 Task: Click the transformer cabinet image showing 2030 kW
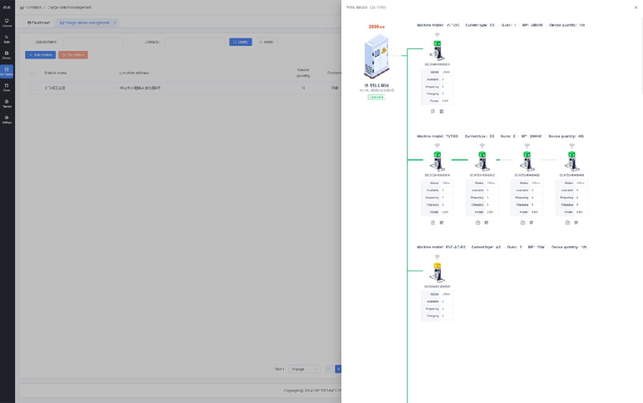[377, 56]
